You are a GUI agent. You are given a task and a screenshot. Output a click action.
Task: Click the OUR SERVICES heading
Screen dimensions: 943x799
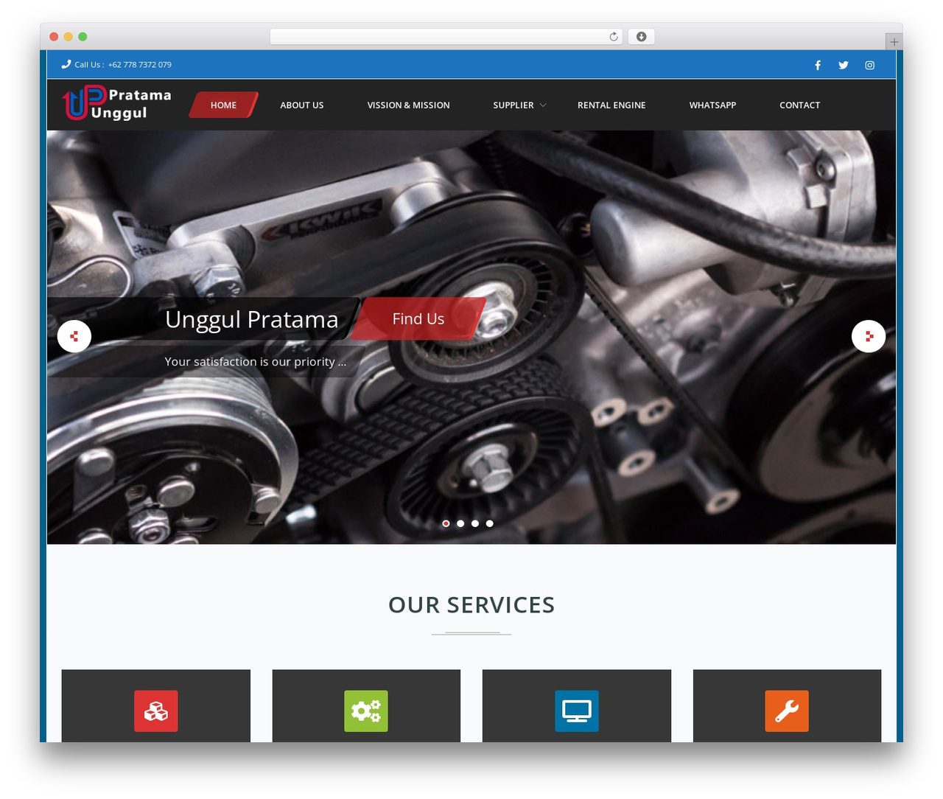471,604
